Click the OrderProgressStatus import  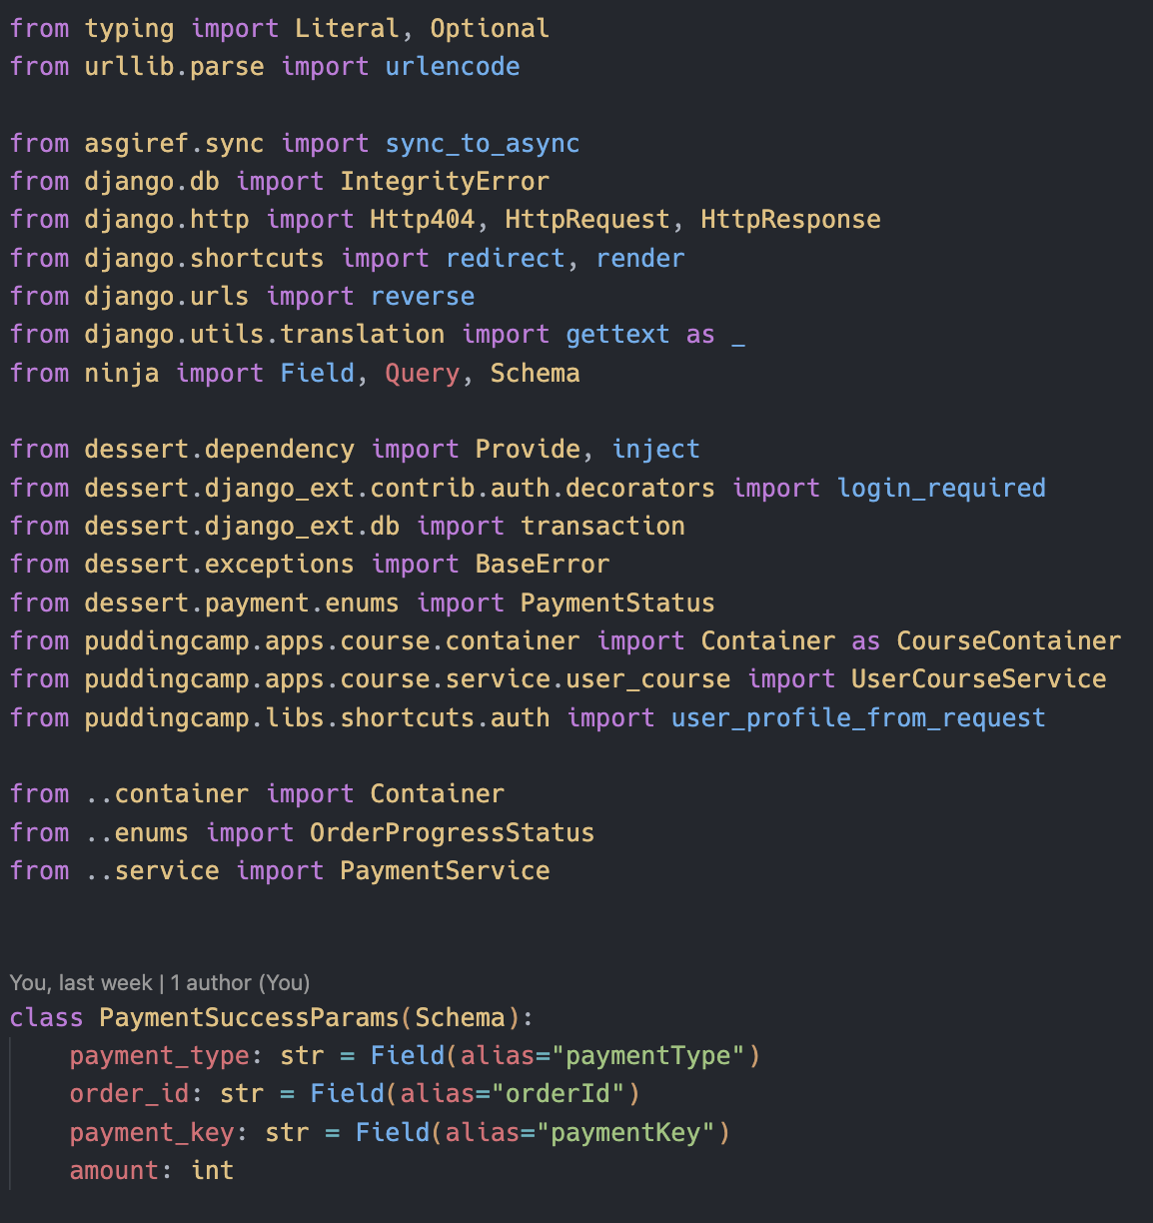tap(453, 833)
